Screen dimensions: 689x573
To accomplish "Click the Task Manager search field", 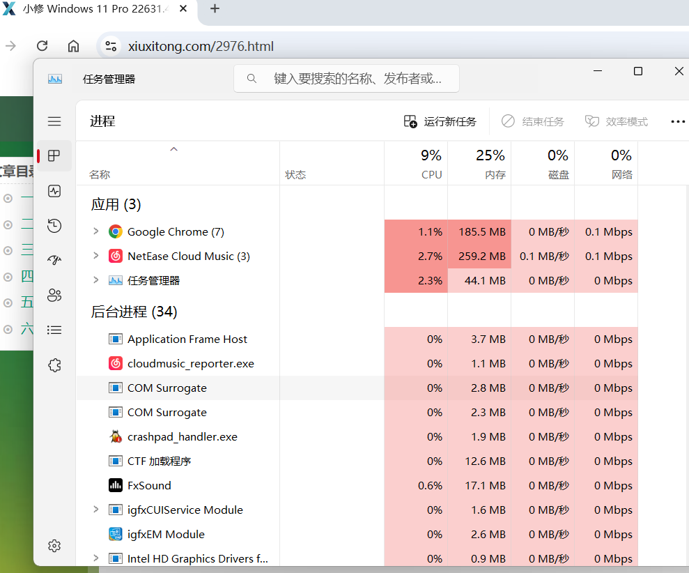I will 346,79.
